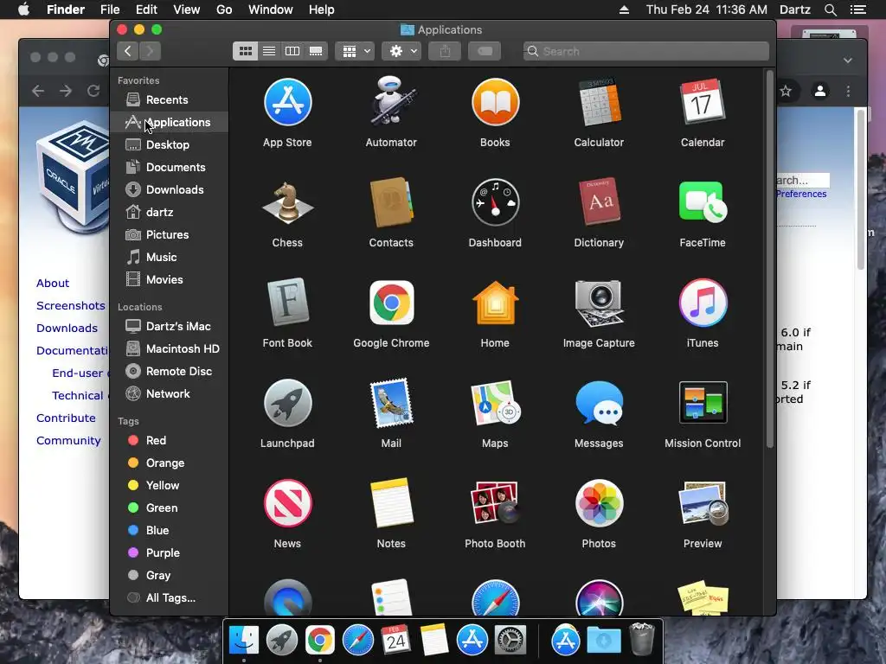Screen dimensions: 886x664
Task: Select the Books app icon
Action: click(495, 102)
